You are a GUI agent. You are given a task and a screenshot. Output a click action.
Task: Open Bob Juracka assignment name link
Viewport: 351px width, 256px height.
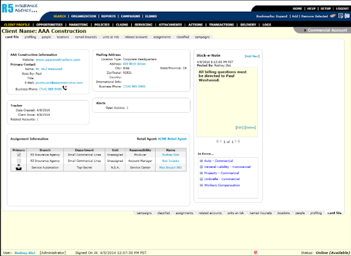[x=171, y=161]
